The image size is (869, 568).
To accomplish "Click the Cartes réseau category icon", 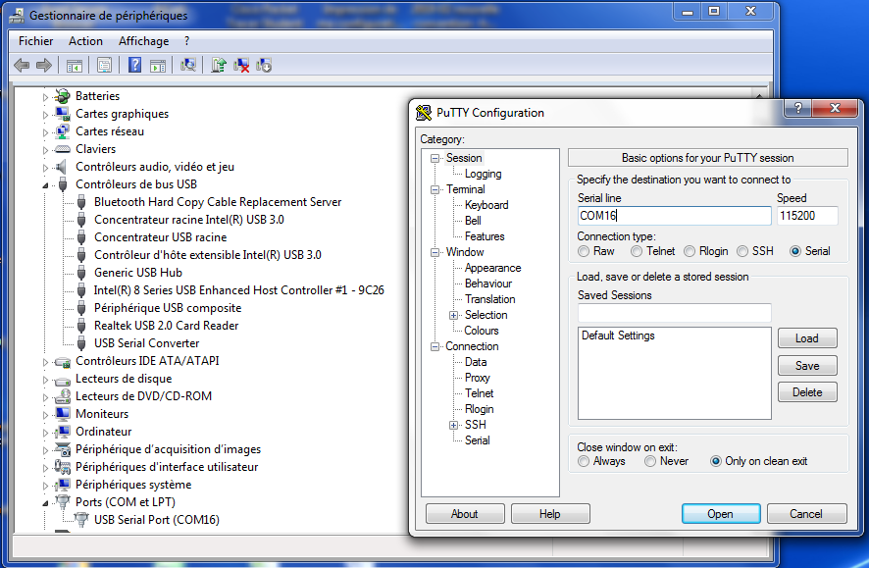I will point(63,131).
